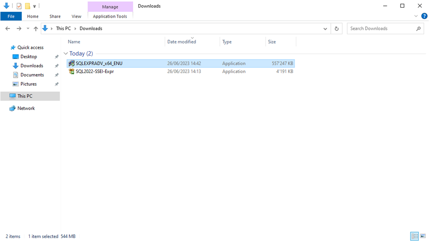Select the Manage contextual tab
The width and height of the screenshot is (429, 241).
click(110, 7)
